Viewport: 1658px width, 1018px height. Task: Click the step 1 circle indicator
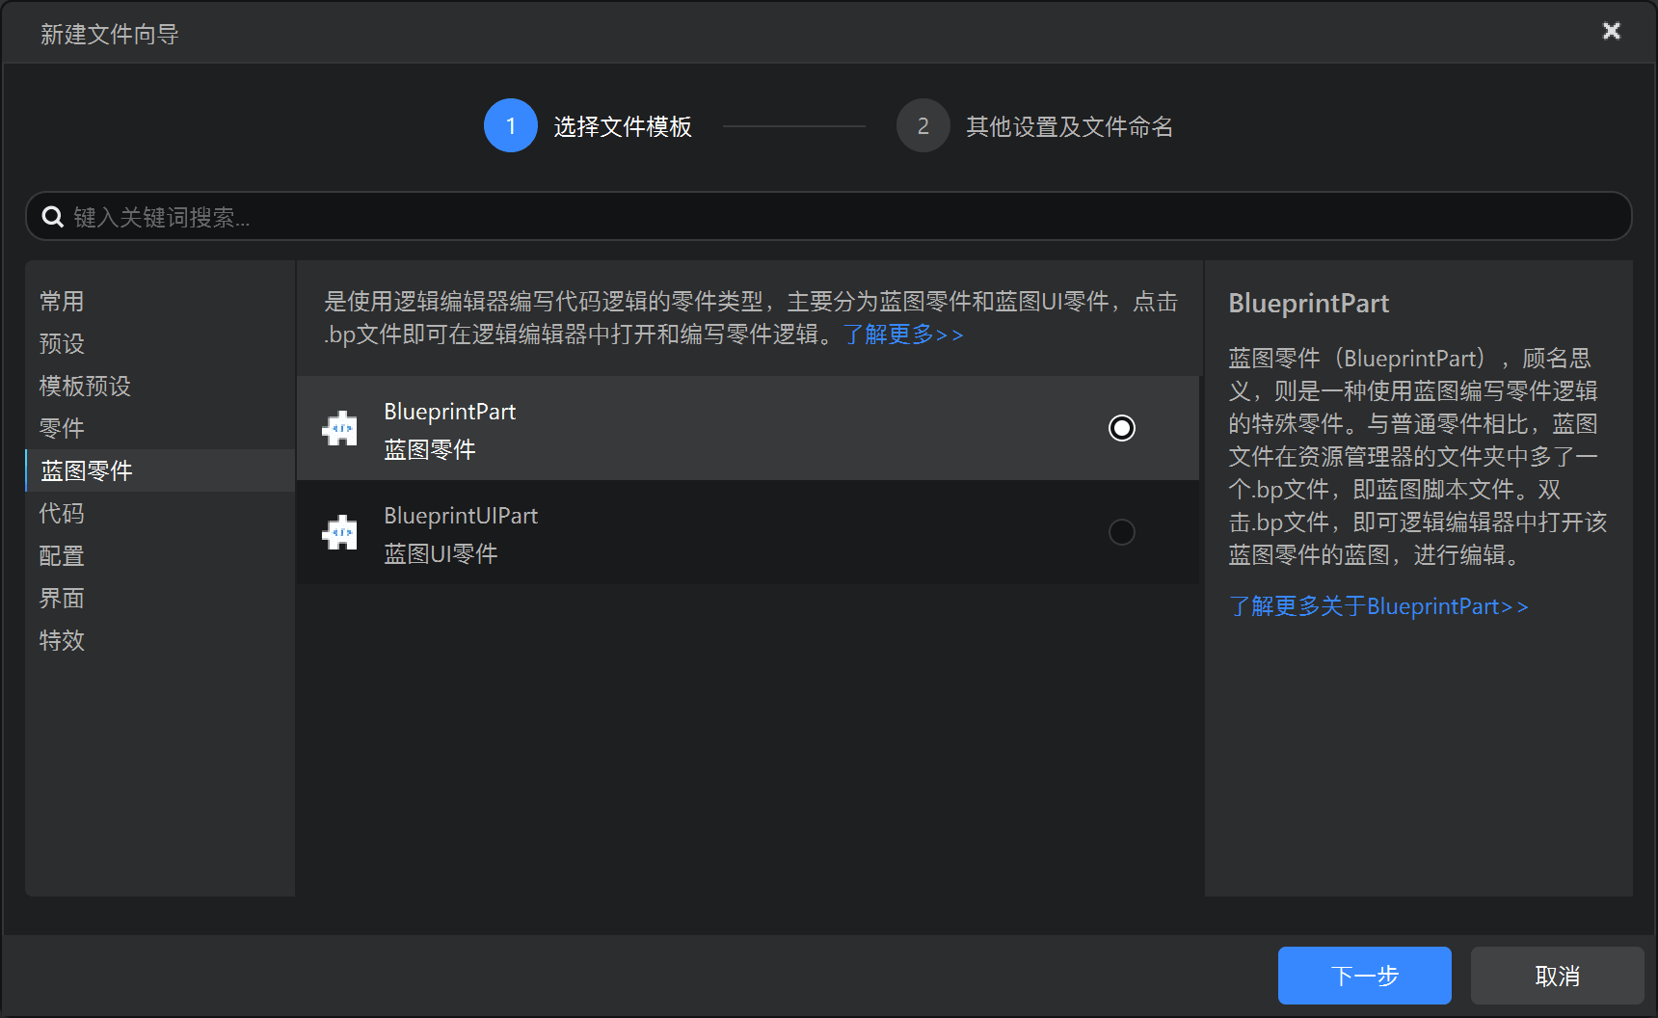tap(510, 126)
